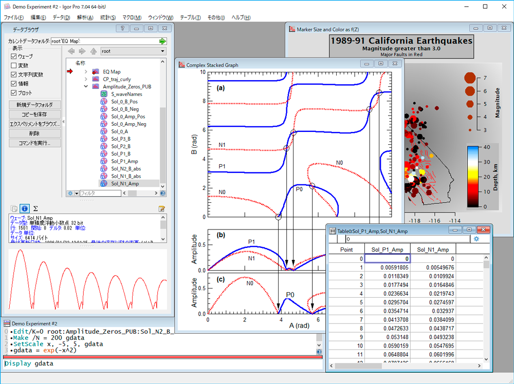Click the green go arrow beside current data folder
Image resolution: width=514 pixels, height=384 pixels.
point(162,41)
